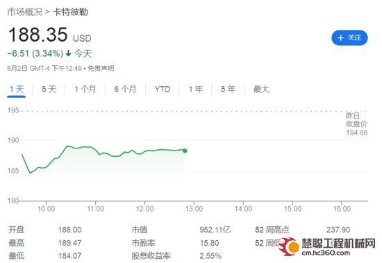Click the down arrow next to 3.34%
The width and height of the screenshot is (382, 263).
[x=69, y=53]
